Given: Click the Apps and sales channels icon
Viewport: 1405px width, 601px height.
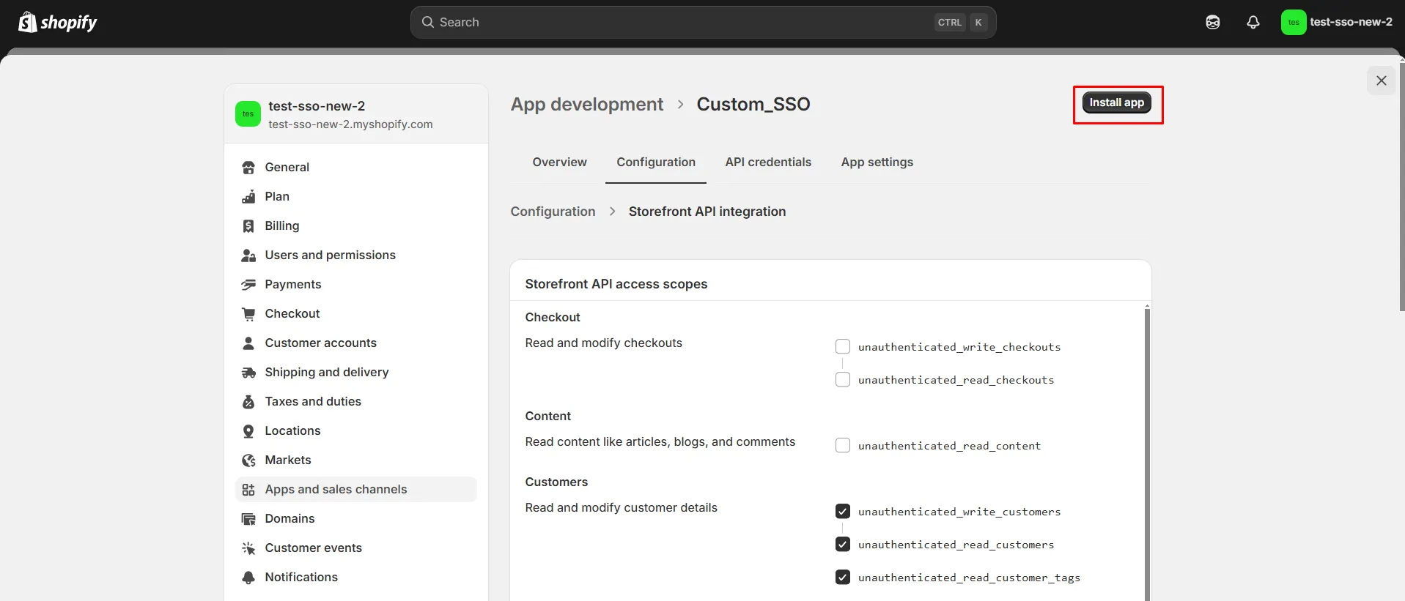Looking at the screenshot, I should 248,490.
